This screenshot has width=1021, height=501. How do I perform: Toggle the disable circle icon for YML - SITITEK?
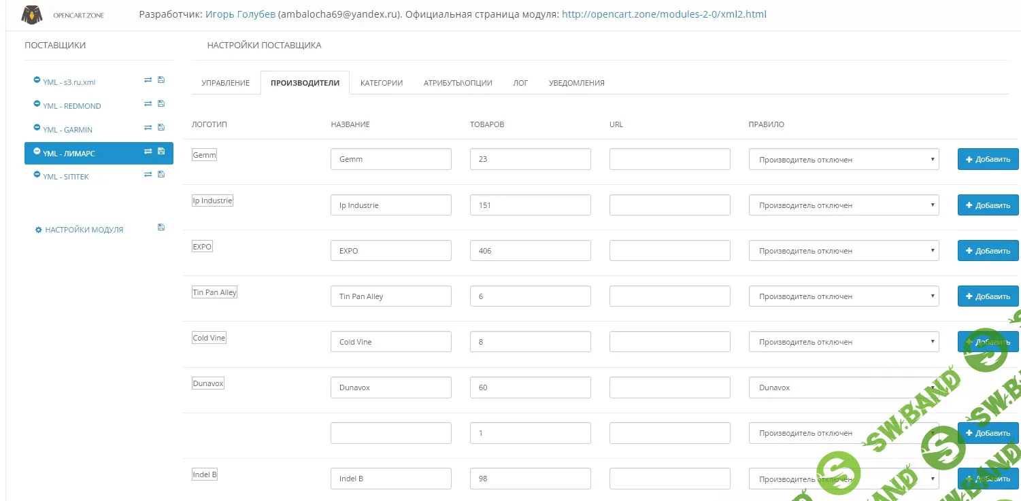(x=37, y=174)
